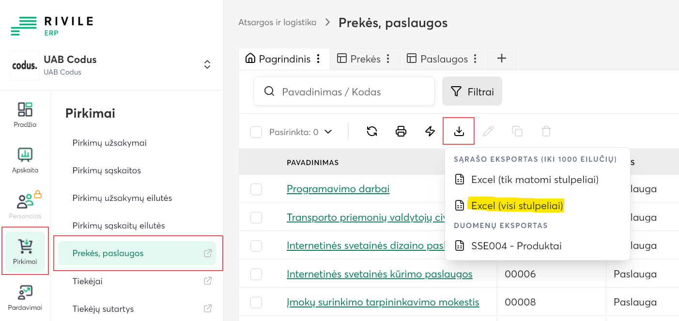Image resolution: width=679 pixels, height=321 pixels.
Task: Open Pirkimų sąskaitos menu item
Action: tap(107, 170)
